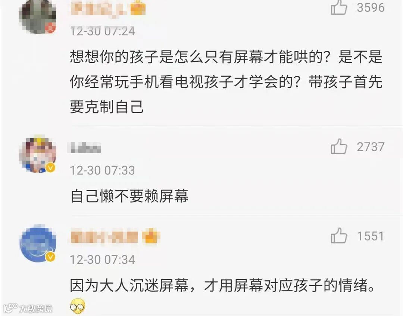Open the third commenter's blue circular avatar
The height and width of the screenshot is (316, 403).
point(38,243)
